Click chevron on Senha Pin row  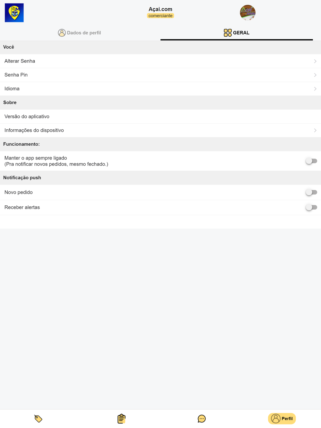coord(315,75)
